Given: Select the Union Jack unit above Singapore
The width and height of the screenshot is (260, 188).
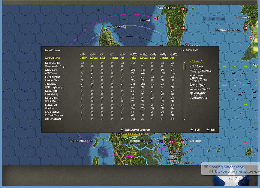Looking at the screenshot, I should coord(177,151).
